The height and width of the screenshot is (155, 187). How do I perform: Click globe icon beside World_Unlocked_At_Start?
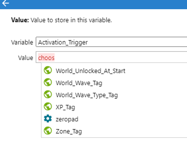48,70
